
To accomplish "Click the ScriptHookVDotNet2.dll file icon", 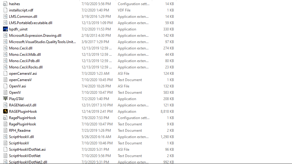I will click(x=5, y=162).
